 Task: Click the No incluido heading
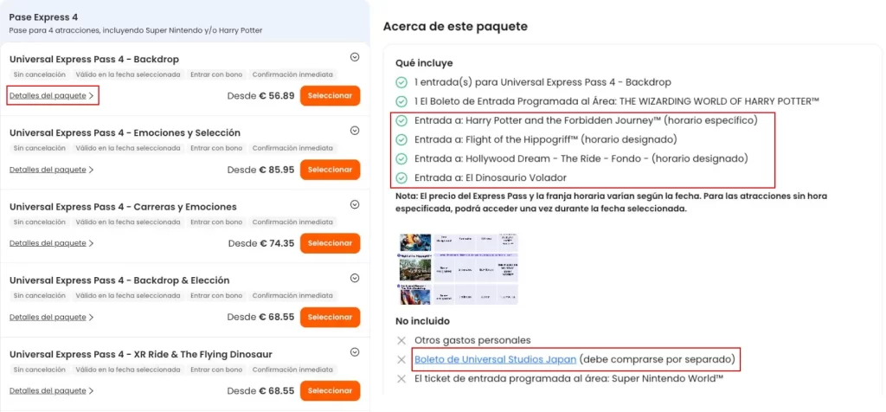click(422, 321)
